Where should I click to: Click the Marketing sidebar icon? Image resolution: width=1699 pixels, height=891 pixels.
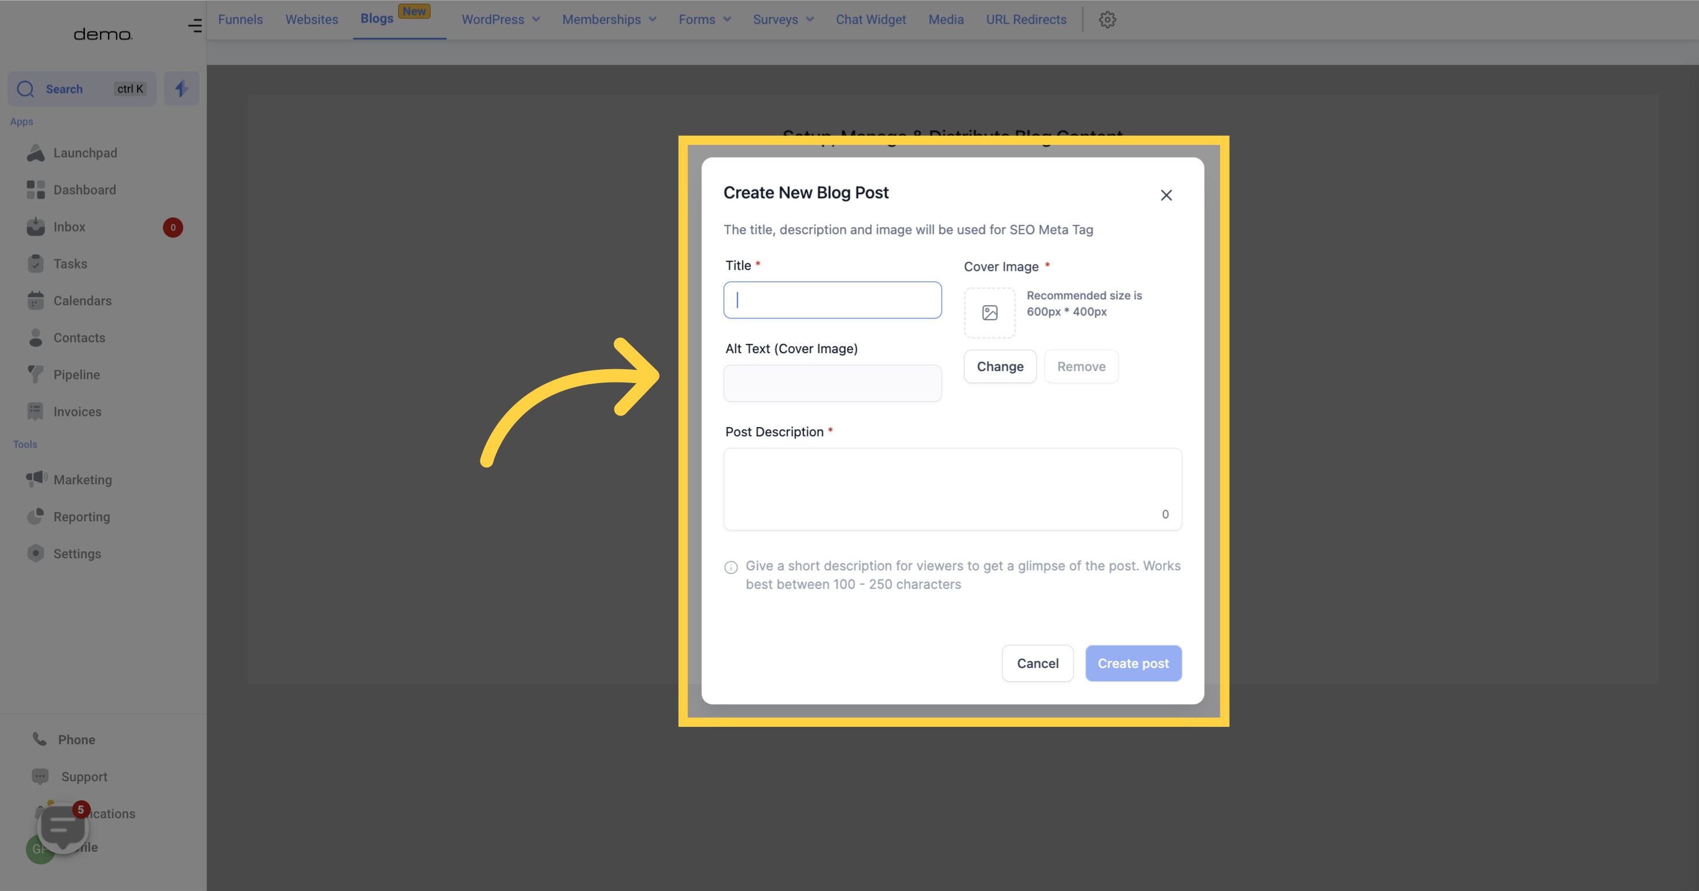[35, 480]
